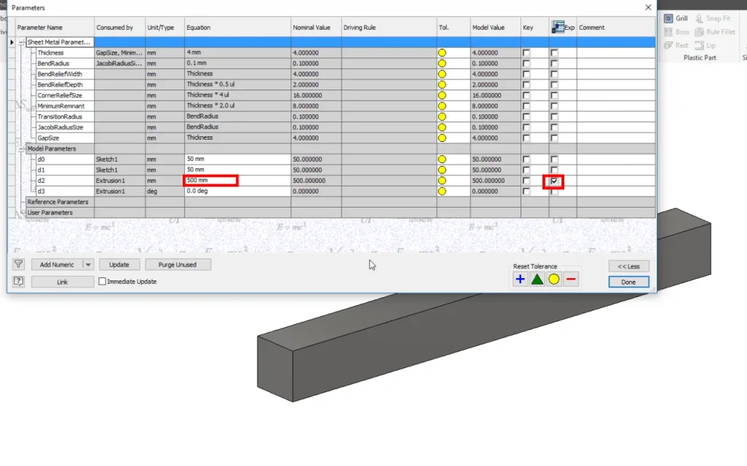This screenshot has height=466, width=747.
Task: Select d3 equation field 0.0 deg
Action: click(x=237, y=191)
